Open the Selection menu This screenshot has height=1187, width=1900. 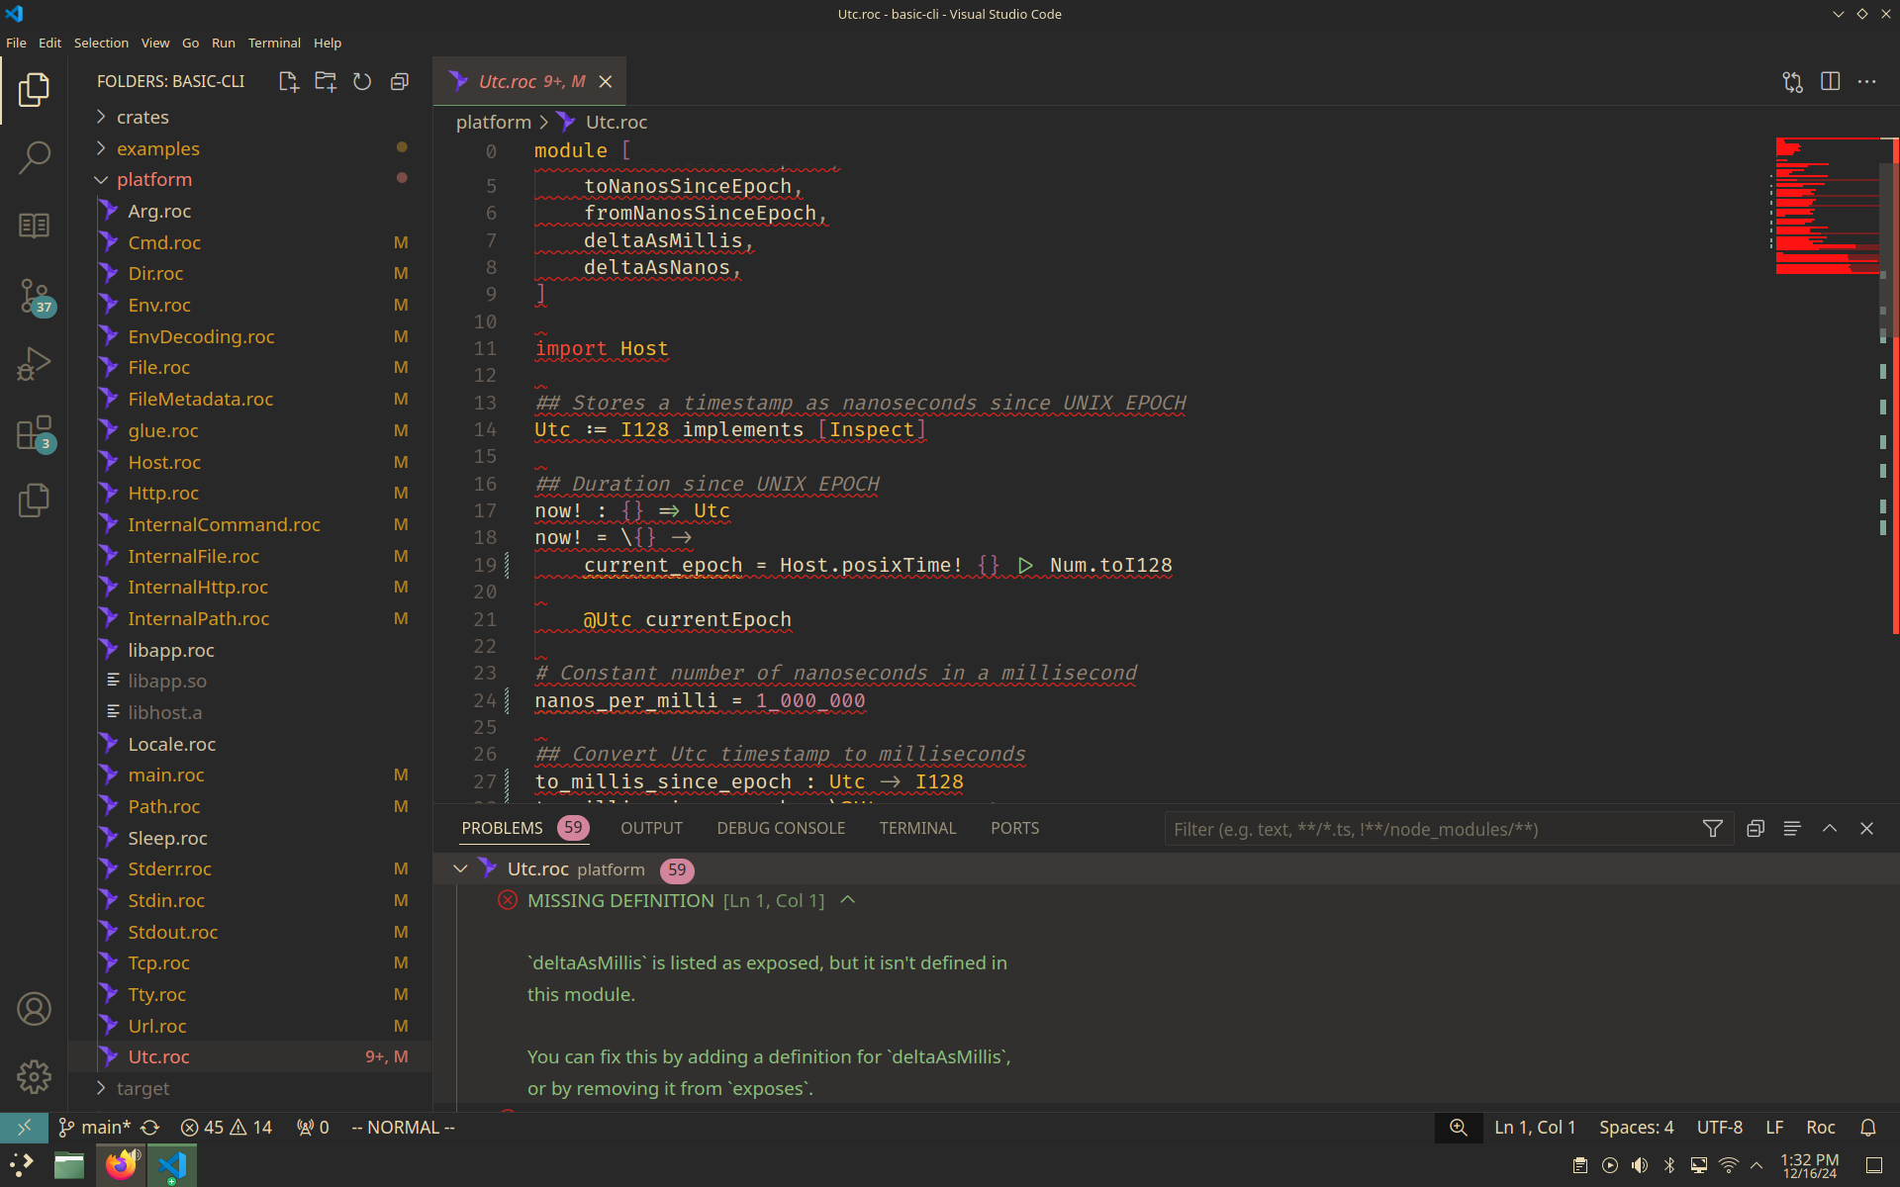101,43
